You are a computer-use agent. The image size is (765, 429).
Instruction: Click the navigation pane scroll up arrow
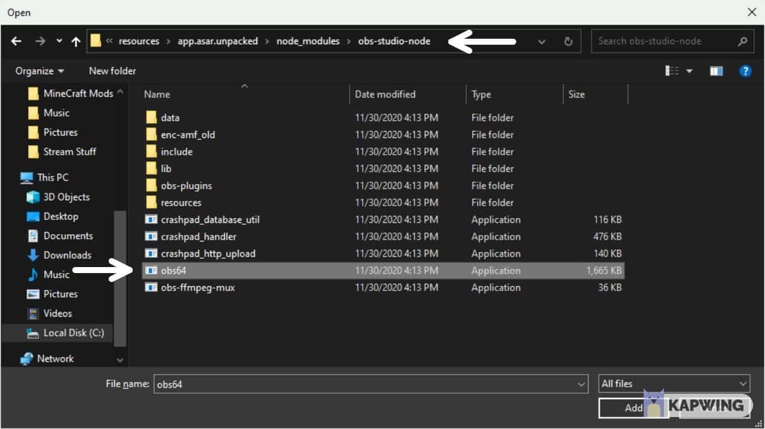pyautogui.click(x=120, y=91)
